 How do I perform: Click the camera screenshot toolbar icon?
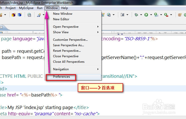[x=122, y=15]
